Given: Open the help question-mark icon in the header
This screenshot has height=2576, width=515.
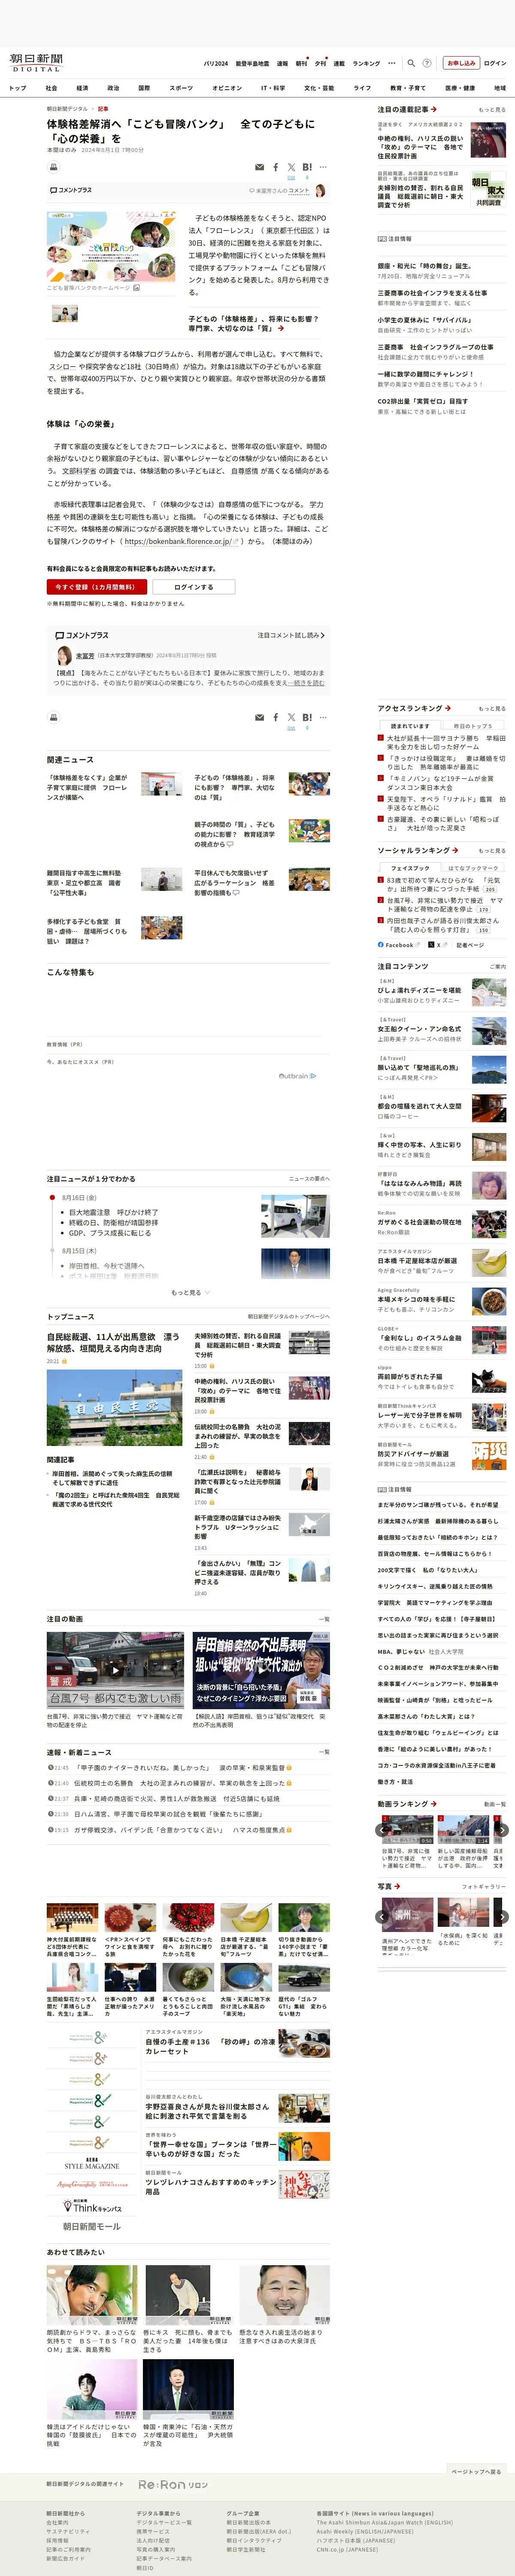Looking at the screenshot, I should (427, 63).
